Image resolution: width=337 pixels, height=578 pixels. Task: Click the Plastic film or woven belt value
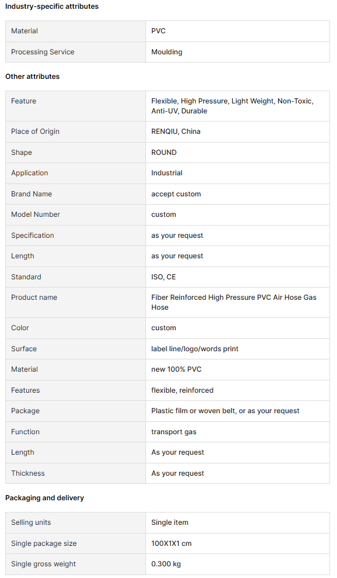pyautogui.click(x=225, y=411)
